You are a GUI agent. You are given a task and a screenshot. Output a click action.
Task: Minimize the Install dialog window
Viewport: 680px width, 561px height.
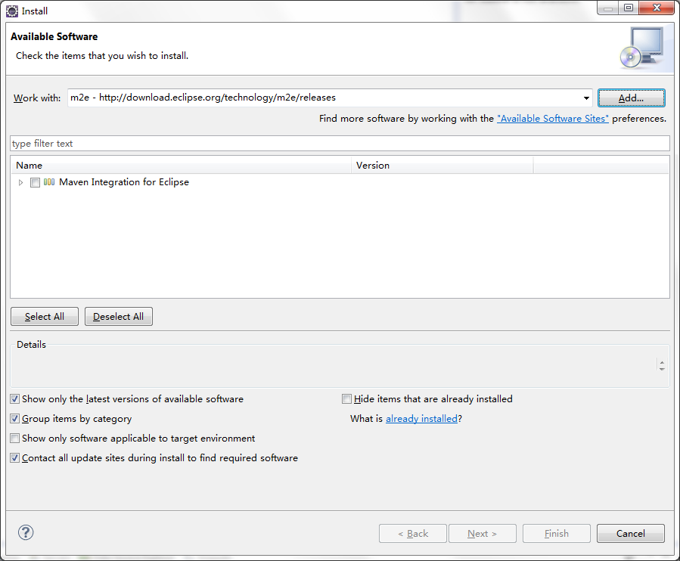point(607,8)
